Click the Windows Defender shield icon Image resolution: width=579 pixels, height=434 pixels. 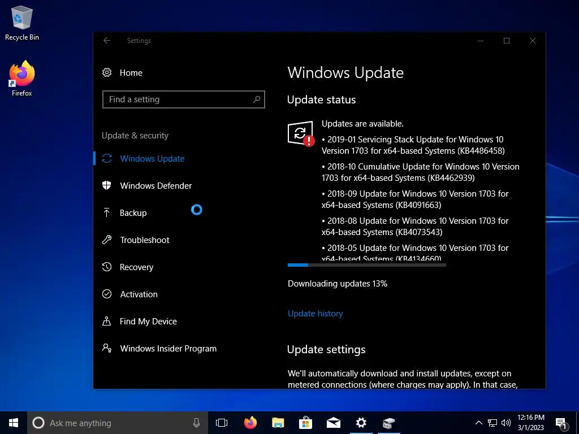click(x=107, y=185)
